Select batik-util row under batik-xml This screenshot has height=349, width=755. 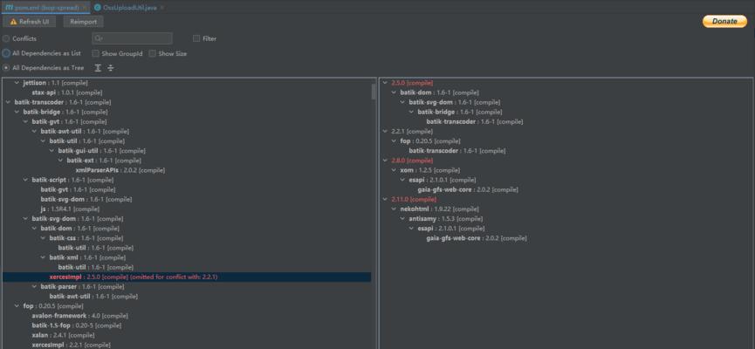pyautogui.click(x=95, y=267)
